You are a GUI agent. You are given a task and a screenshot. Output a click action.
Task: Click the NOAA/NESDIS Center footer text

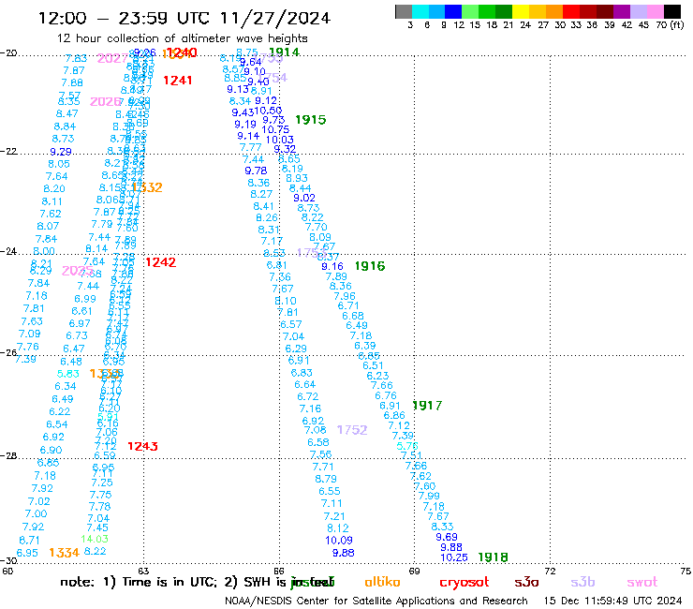coord(376,602)
